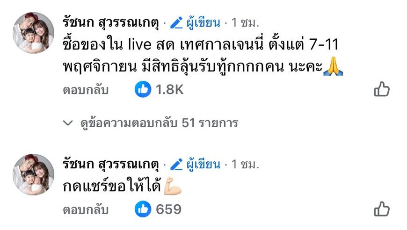Image resolution: width=407 pixels, height=230 pixels.
Task: Click the ผู้เขียน author badge on the second comment
Action: [203, 165]
